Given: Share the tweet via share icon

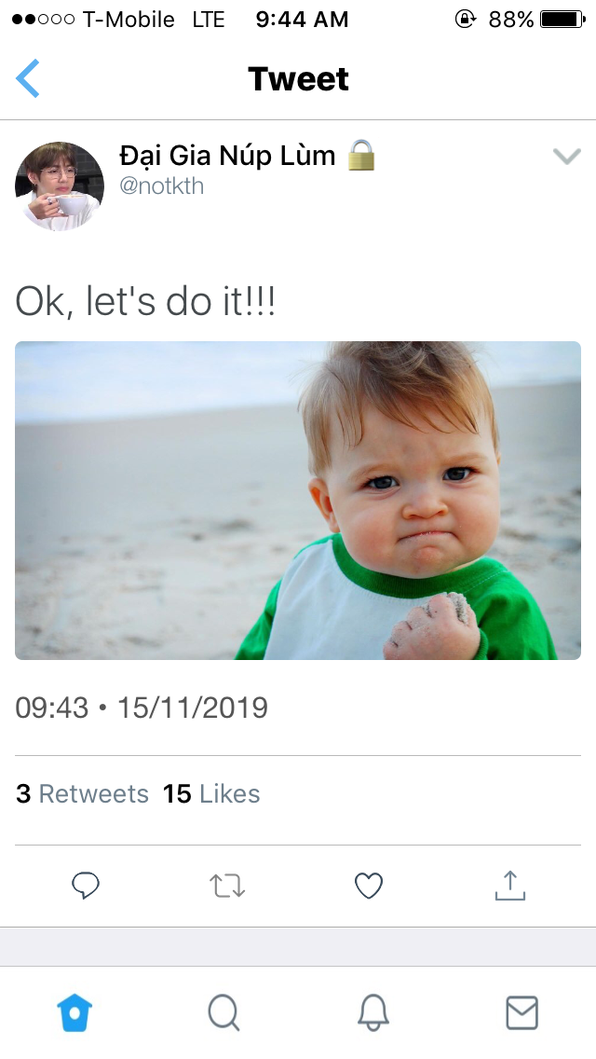Looking at the screenshot, I should click(509, 885).
